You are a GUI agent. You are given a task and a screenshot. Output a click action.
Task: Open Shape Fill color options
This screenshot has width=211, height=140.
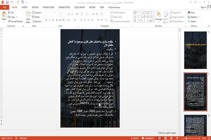[x=175, y=13]
